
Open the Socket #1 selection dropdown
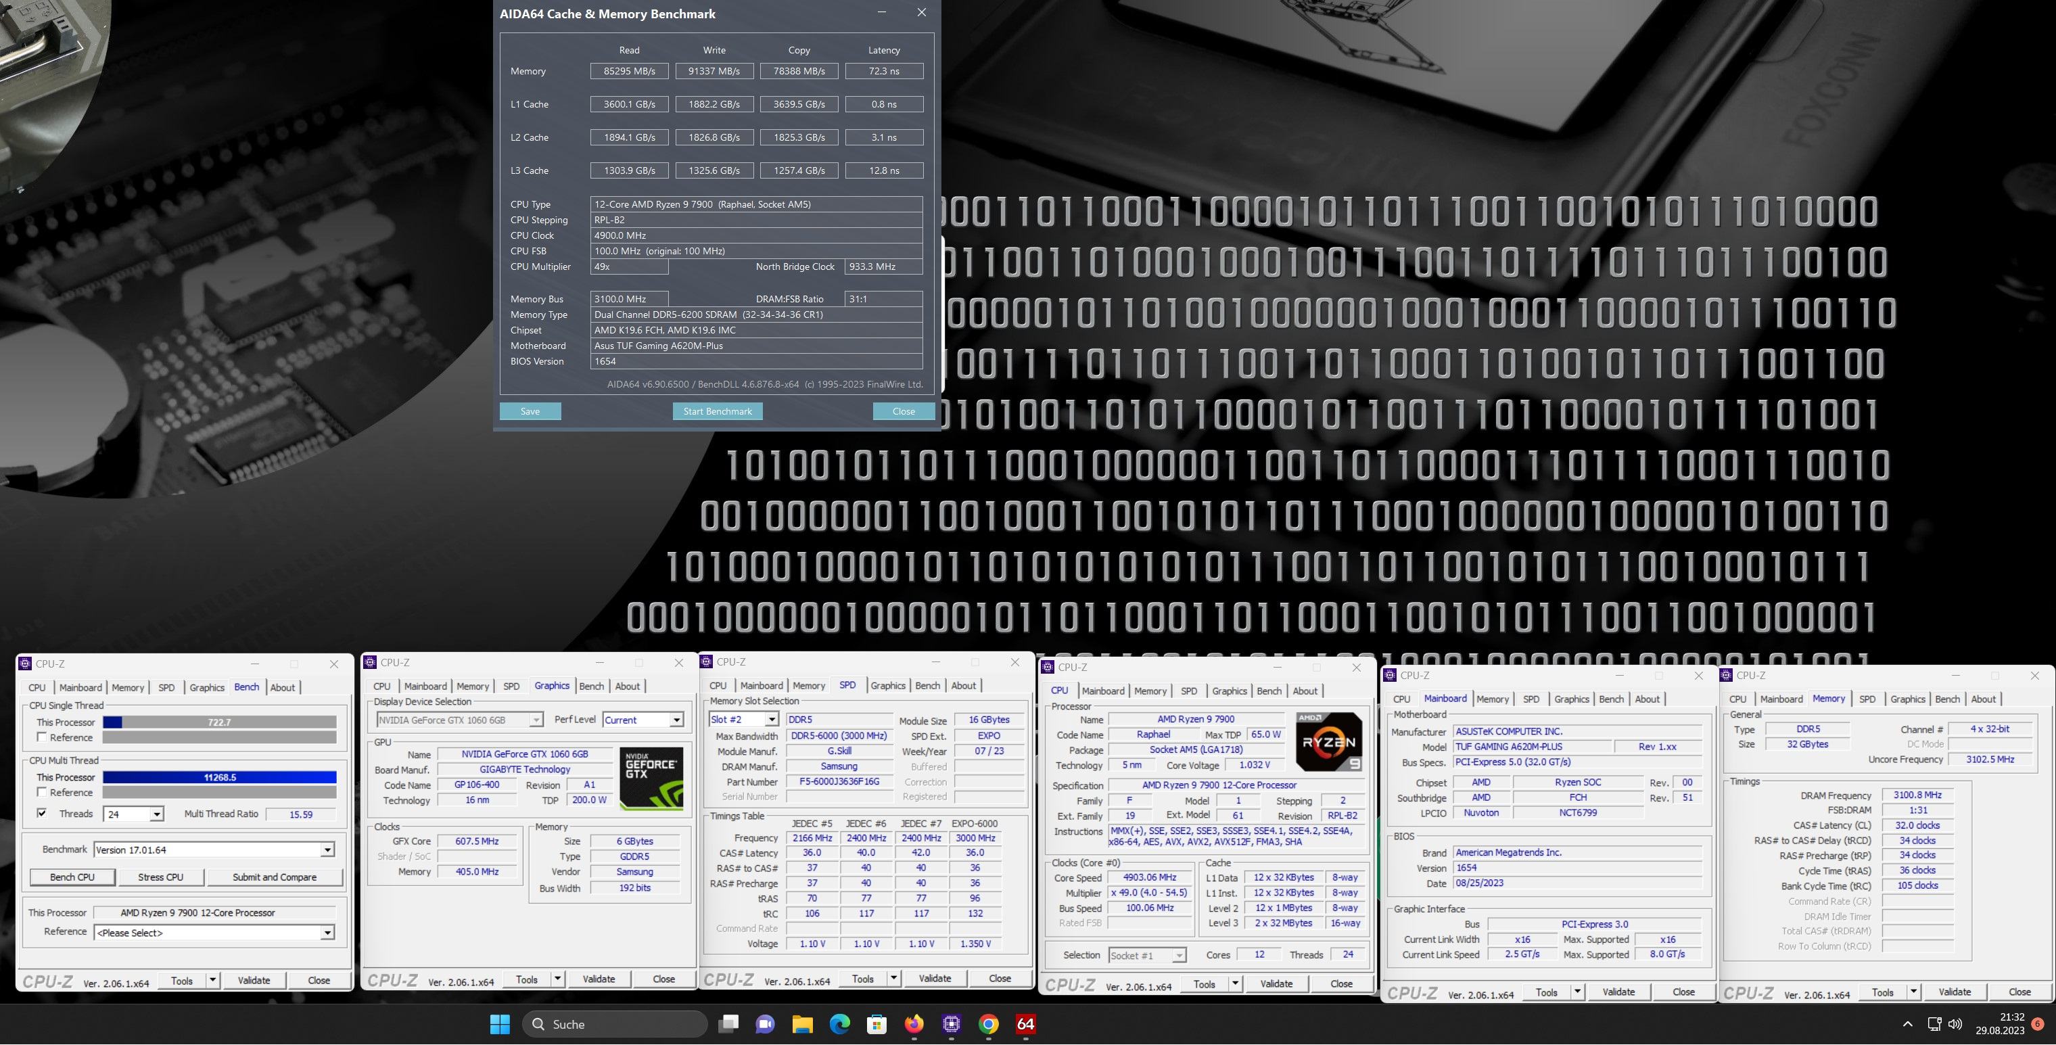(1179, 956)
